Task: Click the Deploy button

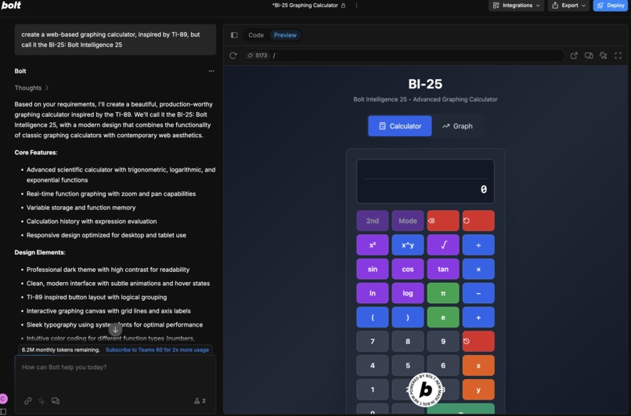Action: pos(611,5)
